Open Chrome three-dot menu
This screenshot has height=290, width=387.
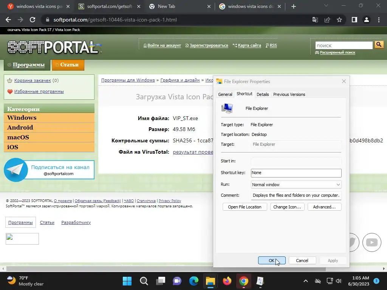379,20
